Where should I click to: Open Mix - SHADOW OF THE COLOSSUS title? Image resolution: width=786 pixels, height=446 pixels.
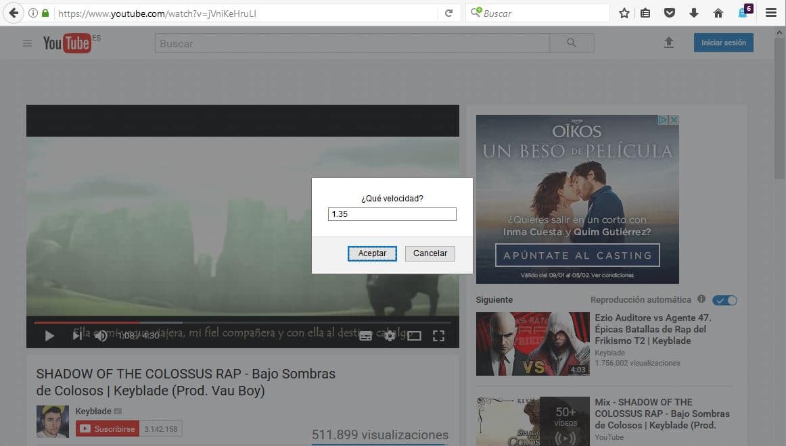pyautogui.click(x=662, y=414)
